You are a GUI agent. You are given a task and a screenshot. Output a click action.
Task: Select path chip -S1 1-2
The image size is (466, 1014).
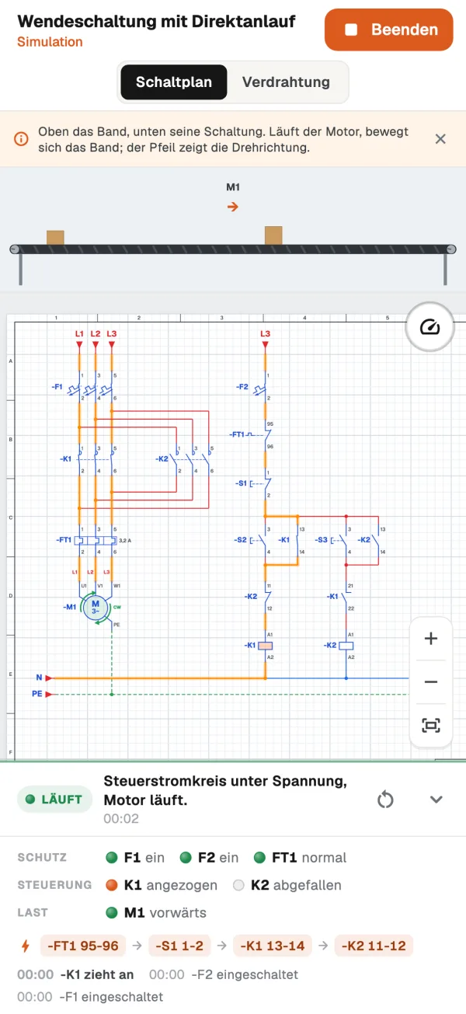tap(179, 946)
